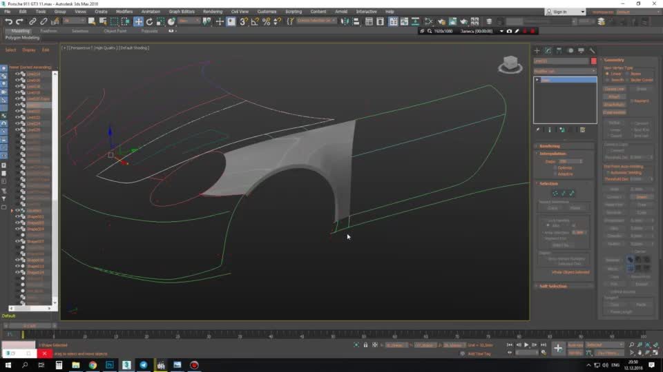Click the Create Line button

[615, 89]
